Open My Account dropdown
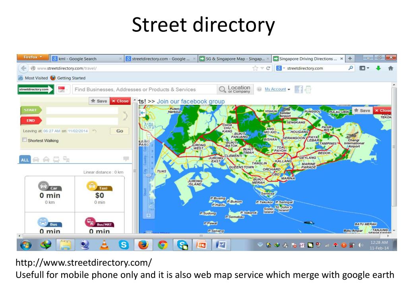The width and height of the screenshot is (407, 305). tap(277, 89)
